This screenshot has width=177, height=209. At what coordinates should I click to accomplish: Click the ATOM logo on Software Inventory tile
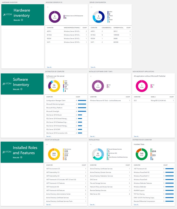[7, 84]
